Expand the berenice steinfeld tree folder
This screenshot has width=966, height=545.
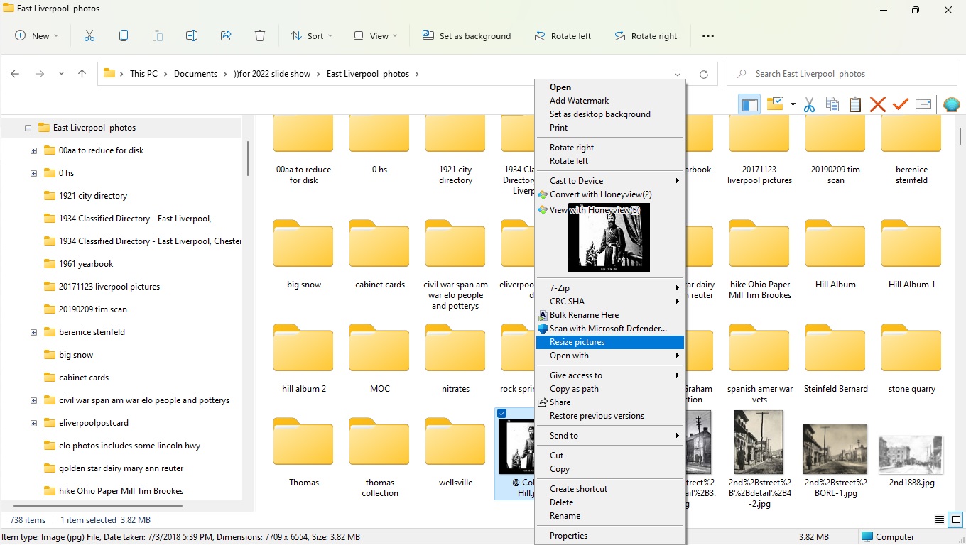tap(33, 332)
